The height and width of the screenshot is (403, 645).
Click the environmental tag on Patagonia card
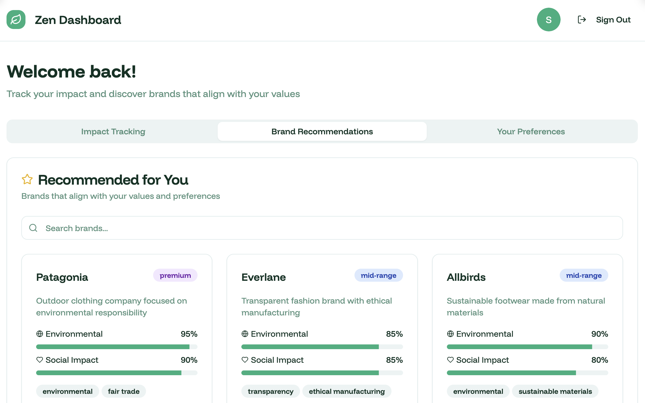68,391
